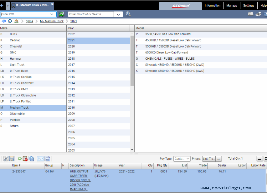The image size is (267, 193).
Task: Save the picklist with the floppy disk icon
Action: tap(12, 159)
